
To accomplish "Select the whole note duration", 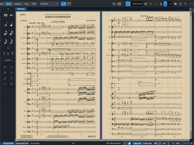I will pos(11,15).
